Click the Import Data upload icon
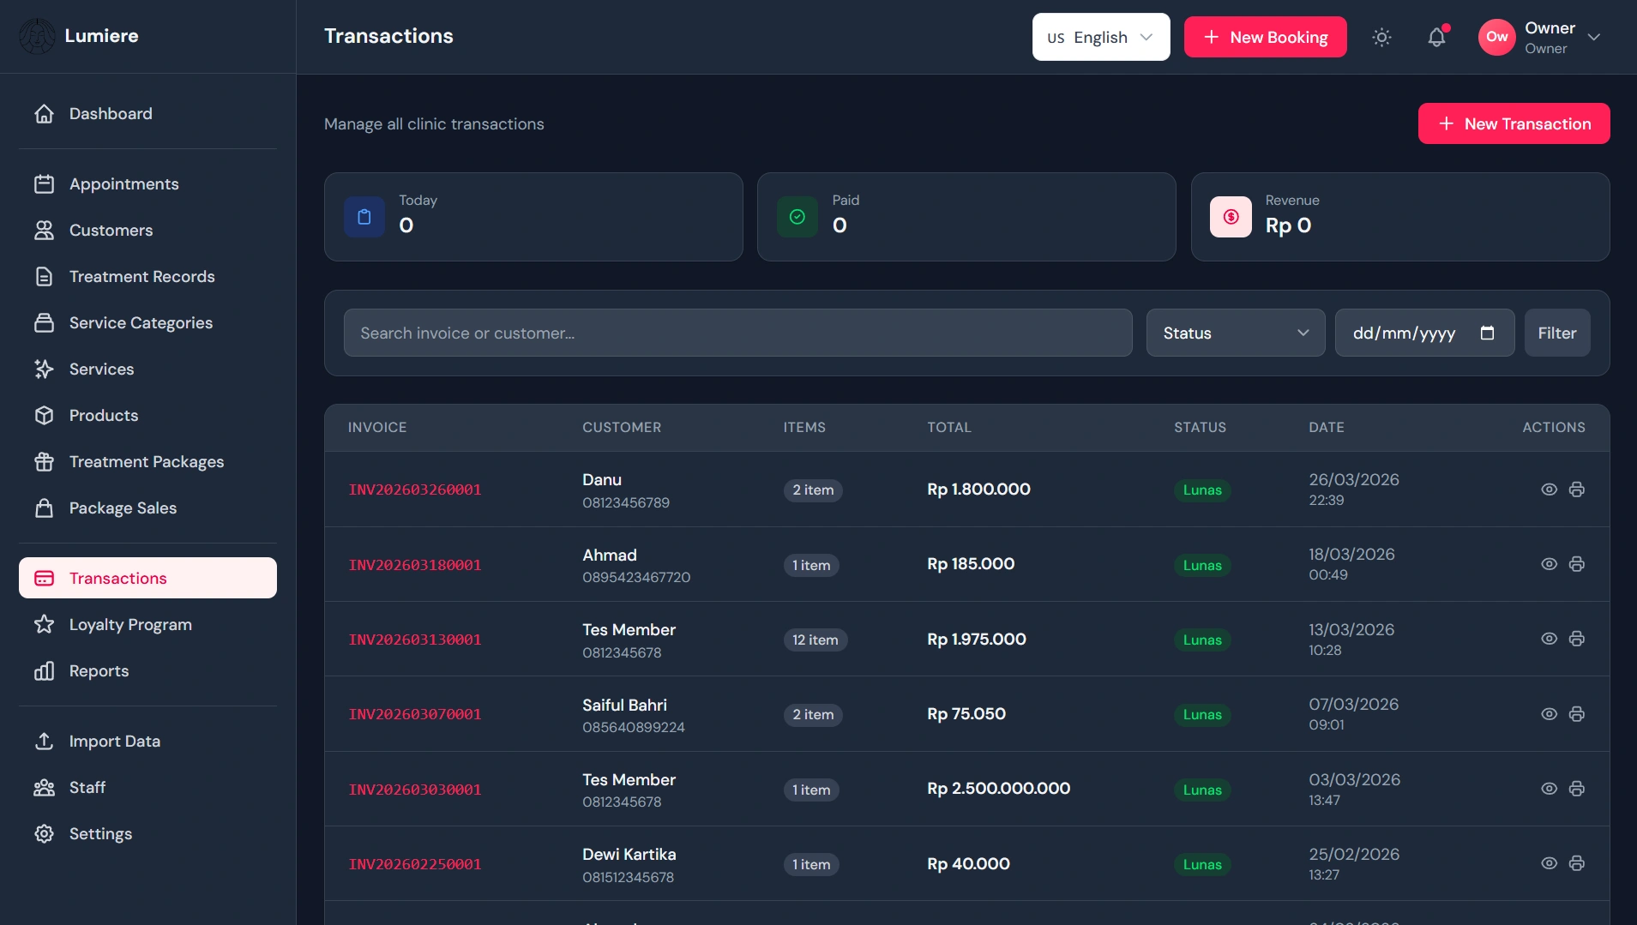1637x925 pixels. coord(44,741)
